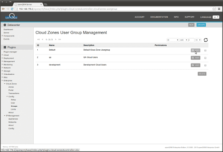This screenshot has height=152, width=223.
Task: Open the Chrome menu icon
Action: point(219,9)
